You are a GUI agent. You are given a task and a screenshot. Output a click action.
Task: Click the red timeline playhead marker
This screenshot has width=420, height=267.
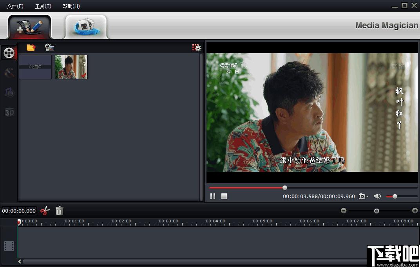pos(19,222)
